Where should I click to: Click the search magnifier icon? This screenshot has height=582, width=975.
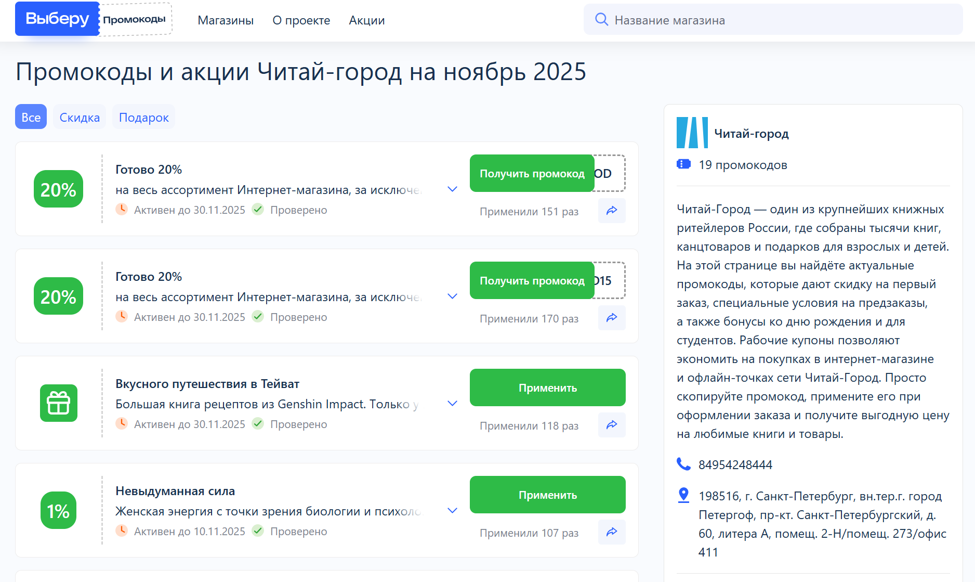tap(602, 19)
